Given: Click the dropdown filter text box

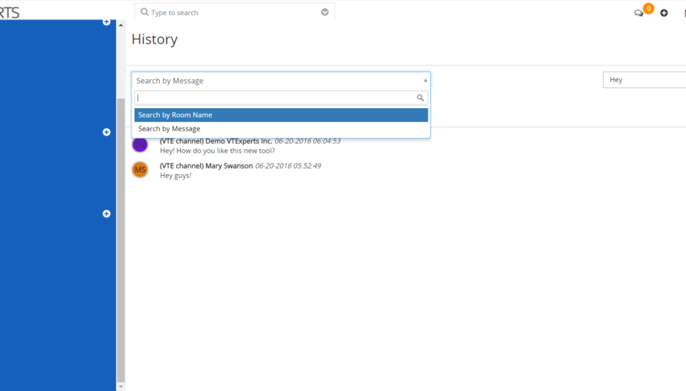Looking at the screenshot, I should (281, 98).
